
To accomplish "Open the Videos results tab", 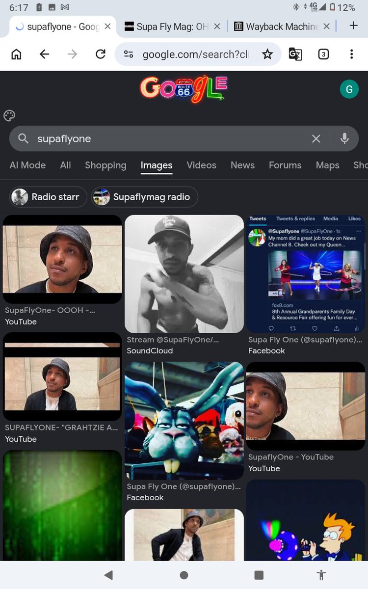I will tap(201, 165).
